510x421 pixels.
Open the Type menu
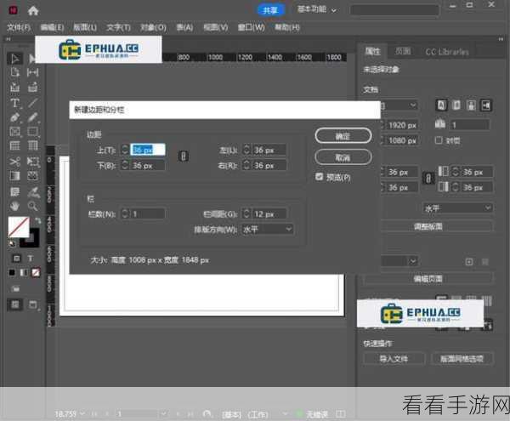(x=119, y=27)
